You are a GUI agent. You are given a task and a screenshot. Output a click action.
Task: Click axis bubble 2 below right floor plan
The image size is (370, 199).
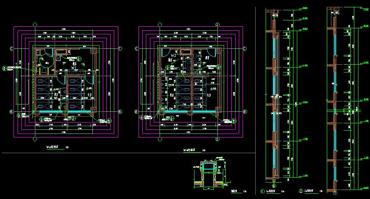pyautogui.click(x=217, y=139)
